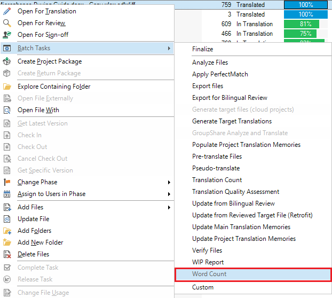Screen dimensions: 332x298
Task: Click the Release Task icon
Action: [7, 279]
